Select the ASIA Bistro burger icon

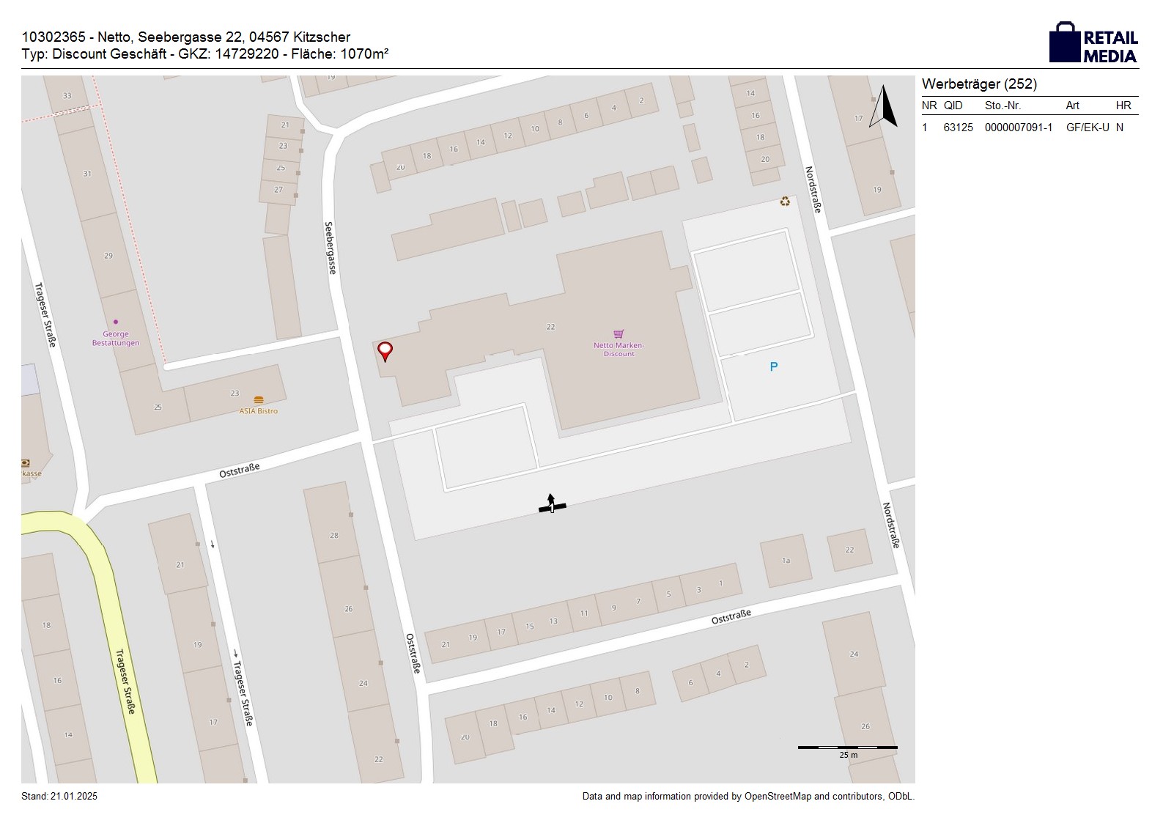coord(259,400)
